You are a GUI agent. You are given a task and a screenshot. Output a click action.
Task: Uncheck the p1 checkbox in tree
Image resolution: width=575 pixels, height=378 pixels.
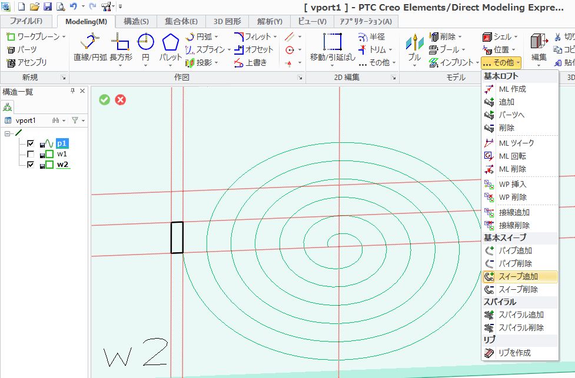(x=31, y=143)
